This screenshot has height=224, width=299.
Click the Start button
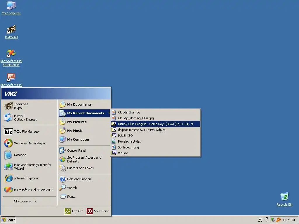pos(8,220)
